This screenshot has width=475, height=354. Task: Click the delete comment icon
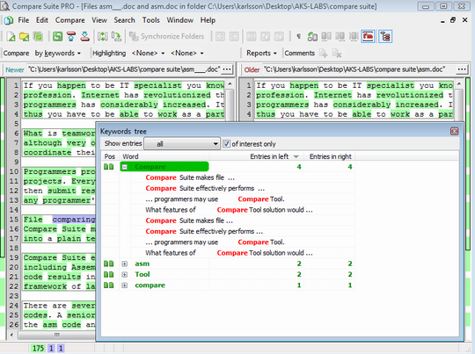click(337, 54)
